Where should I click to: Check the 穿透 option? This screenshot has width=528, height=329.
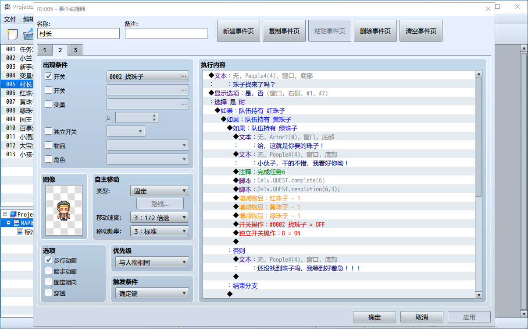tap(49, 293)
